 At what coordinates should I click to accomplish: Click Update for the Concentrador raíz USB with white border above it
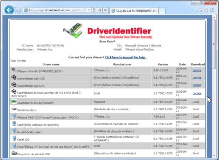[x=197, y=85]
